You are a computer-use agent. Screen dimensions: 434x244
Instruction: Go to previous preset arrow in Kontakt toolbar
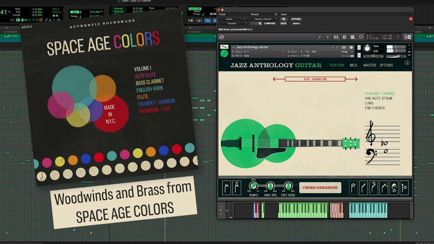[x=320, y=37]
